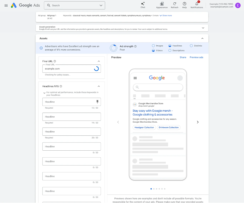The width and height of the screenshot is (244, 203).
Task: Open Preview ads
Action: pos(196,57)
